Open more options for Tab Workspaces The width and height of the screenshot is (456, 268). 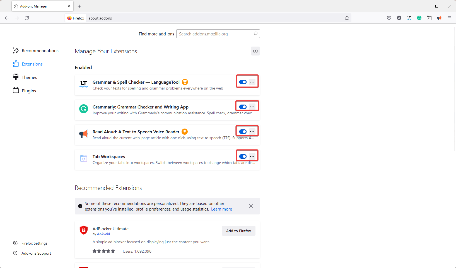(252, 156)
